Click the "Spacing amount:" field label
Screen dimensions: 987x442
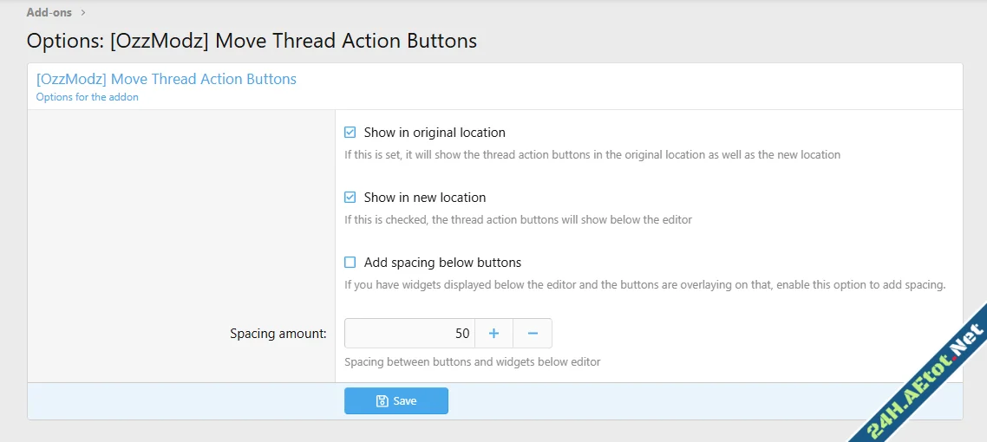click(x=278, y=334)
